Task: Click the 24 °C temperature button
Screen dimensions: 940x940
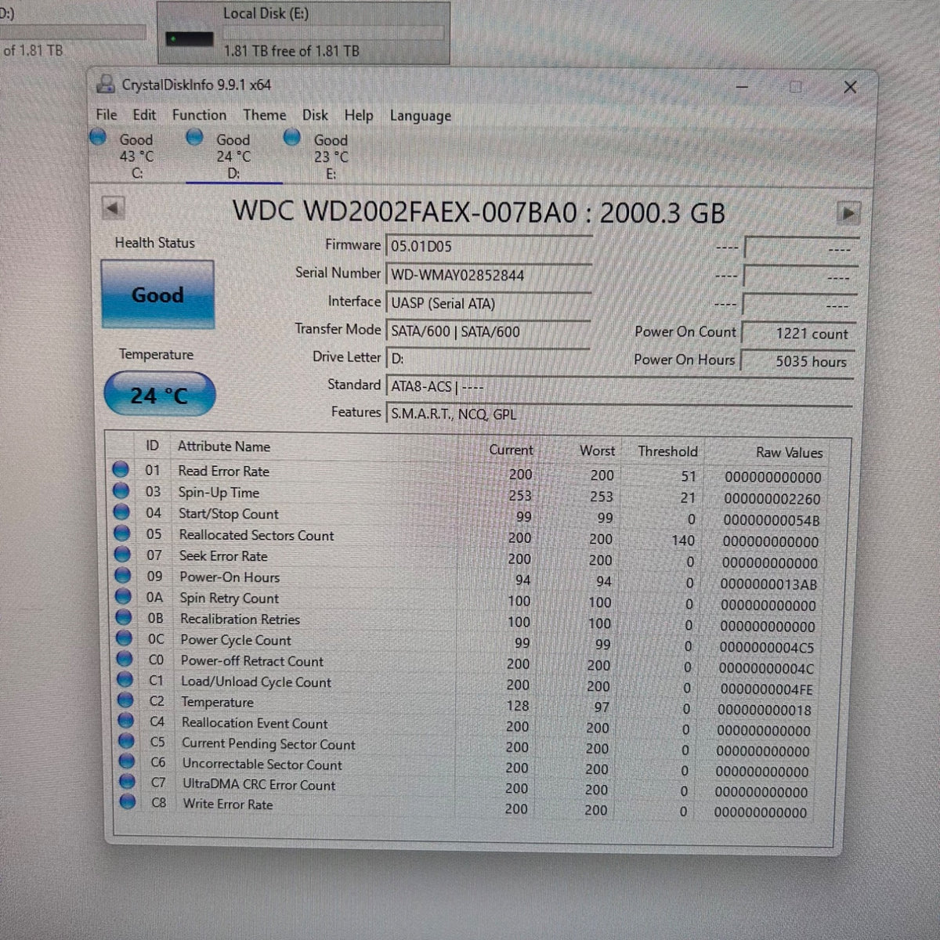Action: point(159,395)
